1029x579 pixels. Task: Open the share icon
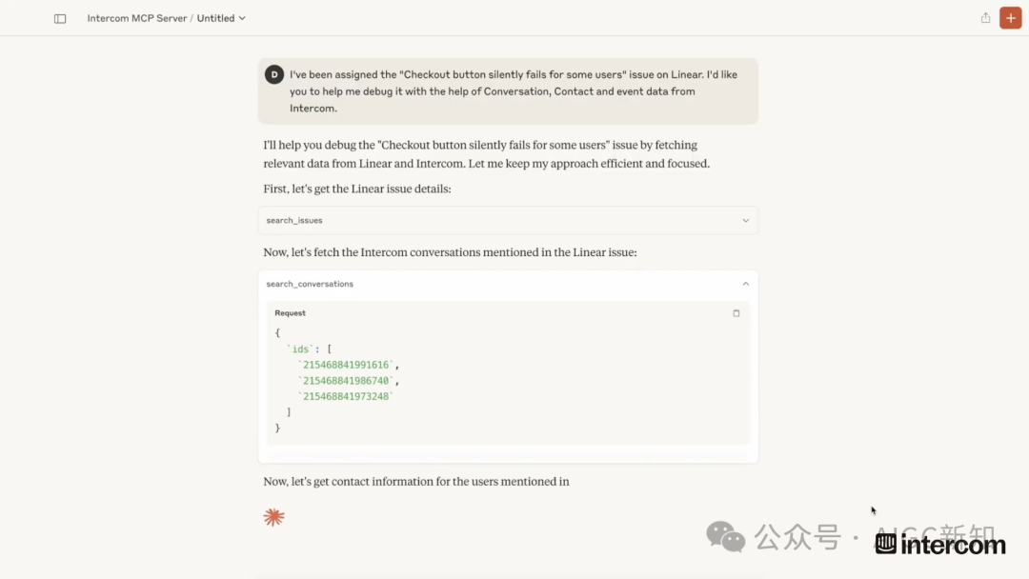985,18
